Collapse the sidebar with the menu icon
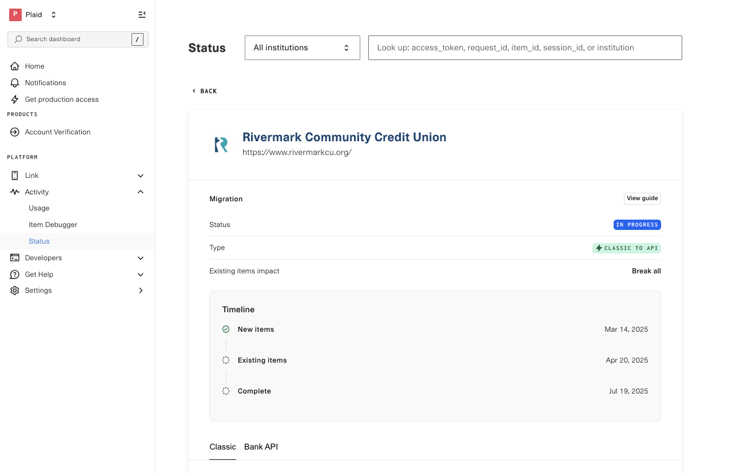The width and height of the screenshot is (752, 473). coord(142,15)
